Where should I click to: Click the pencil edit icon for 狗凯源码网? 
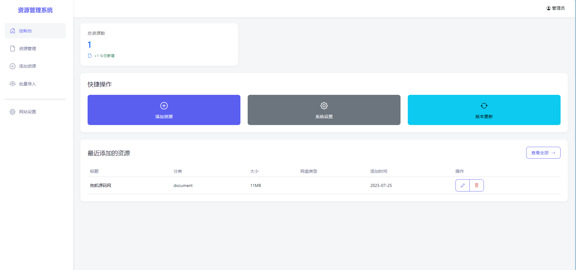pyautogui.click(x=462, y=185)
